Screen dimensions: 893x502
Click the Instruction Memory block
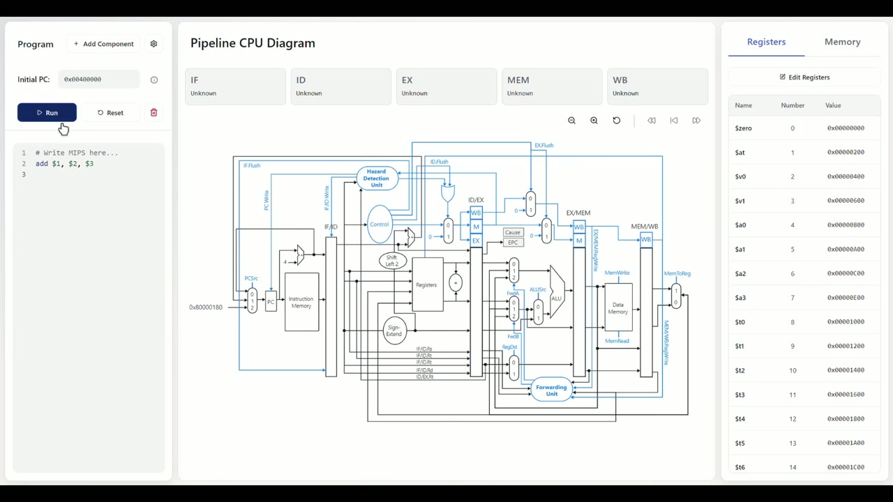click(301, 302)
